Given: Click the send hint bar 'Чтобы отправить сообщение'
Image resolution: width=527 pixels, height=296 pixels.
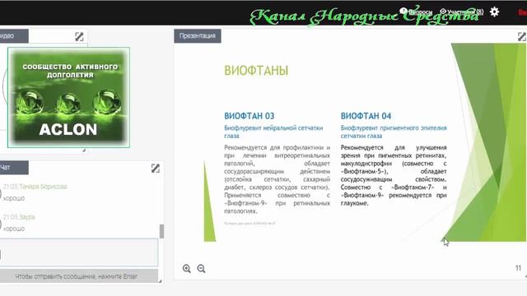Looking at the screenshot, I should 79,276.
